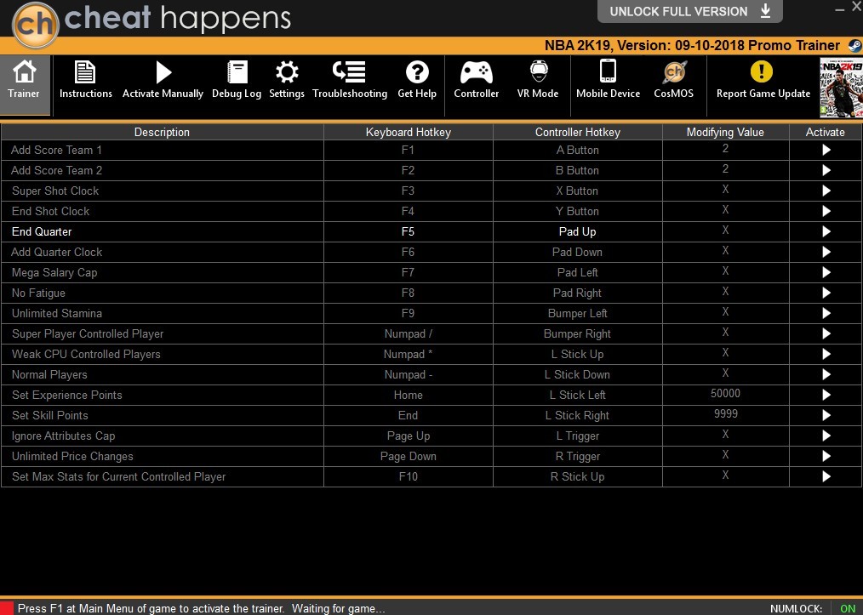
Task: Click Pad Up controller hotkey cell
Action: [x=577, y=231]
